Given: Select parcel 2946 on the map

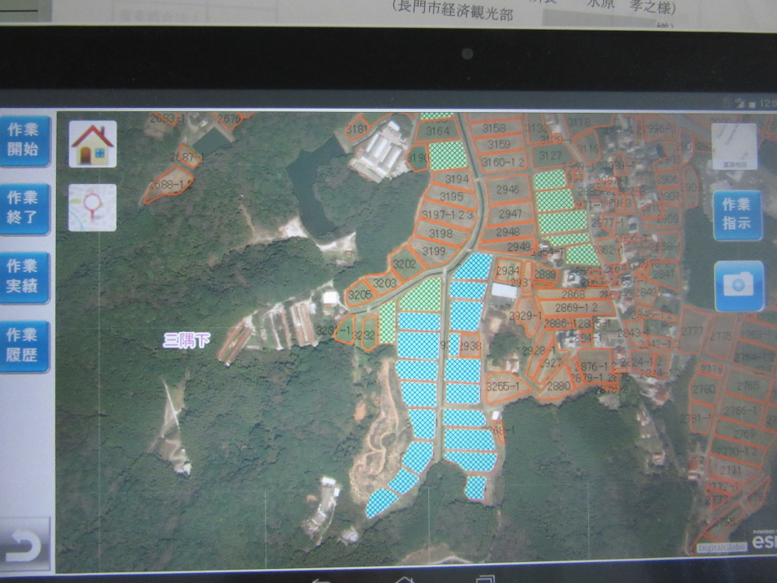Looking at the screenshot, I should pos(507,190).
